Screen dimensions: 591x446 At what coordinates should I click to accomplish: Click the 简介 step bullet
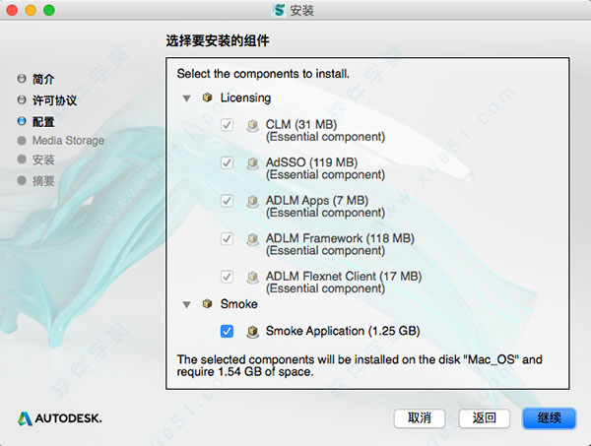pos(22,79)
